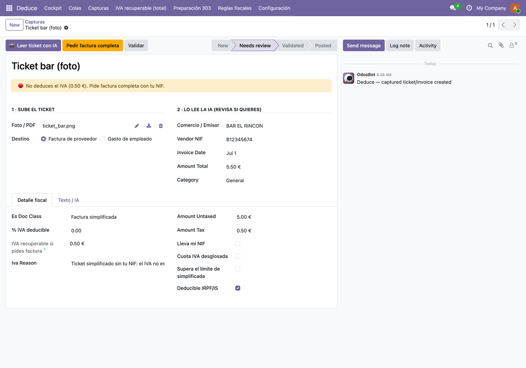
Task: Click the gear icon next to Ticket bar (foto)
Action: 66,28
